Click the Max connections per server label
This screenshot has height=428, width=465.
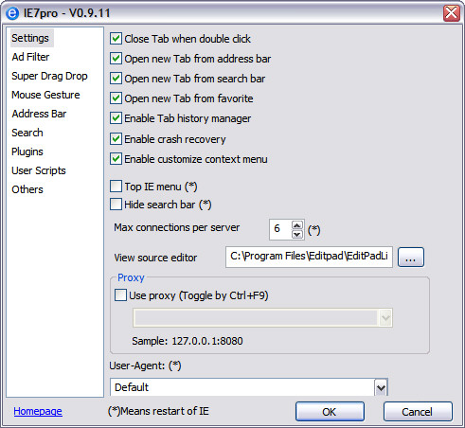pos(177,227)
